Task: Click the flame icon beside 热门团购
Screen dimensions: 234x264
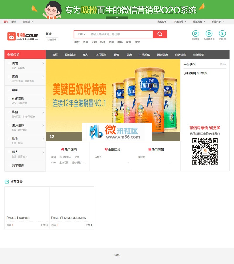Action: [63, 149]
